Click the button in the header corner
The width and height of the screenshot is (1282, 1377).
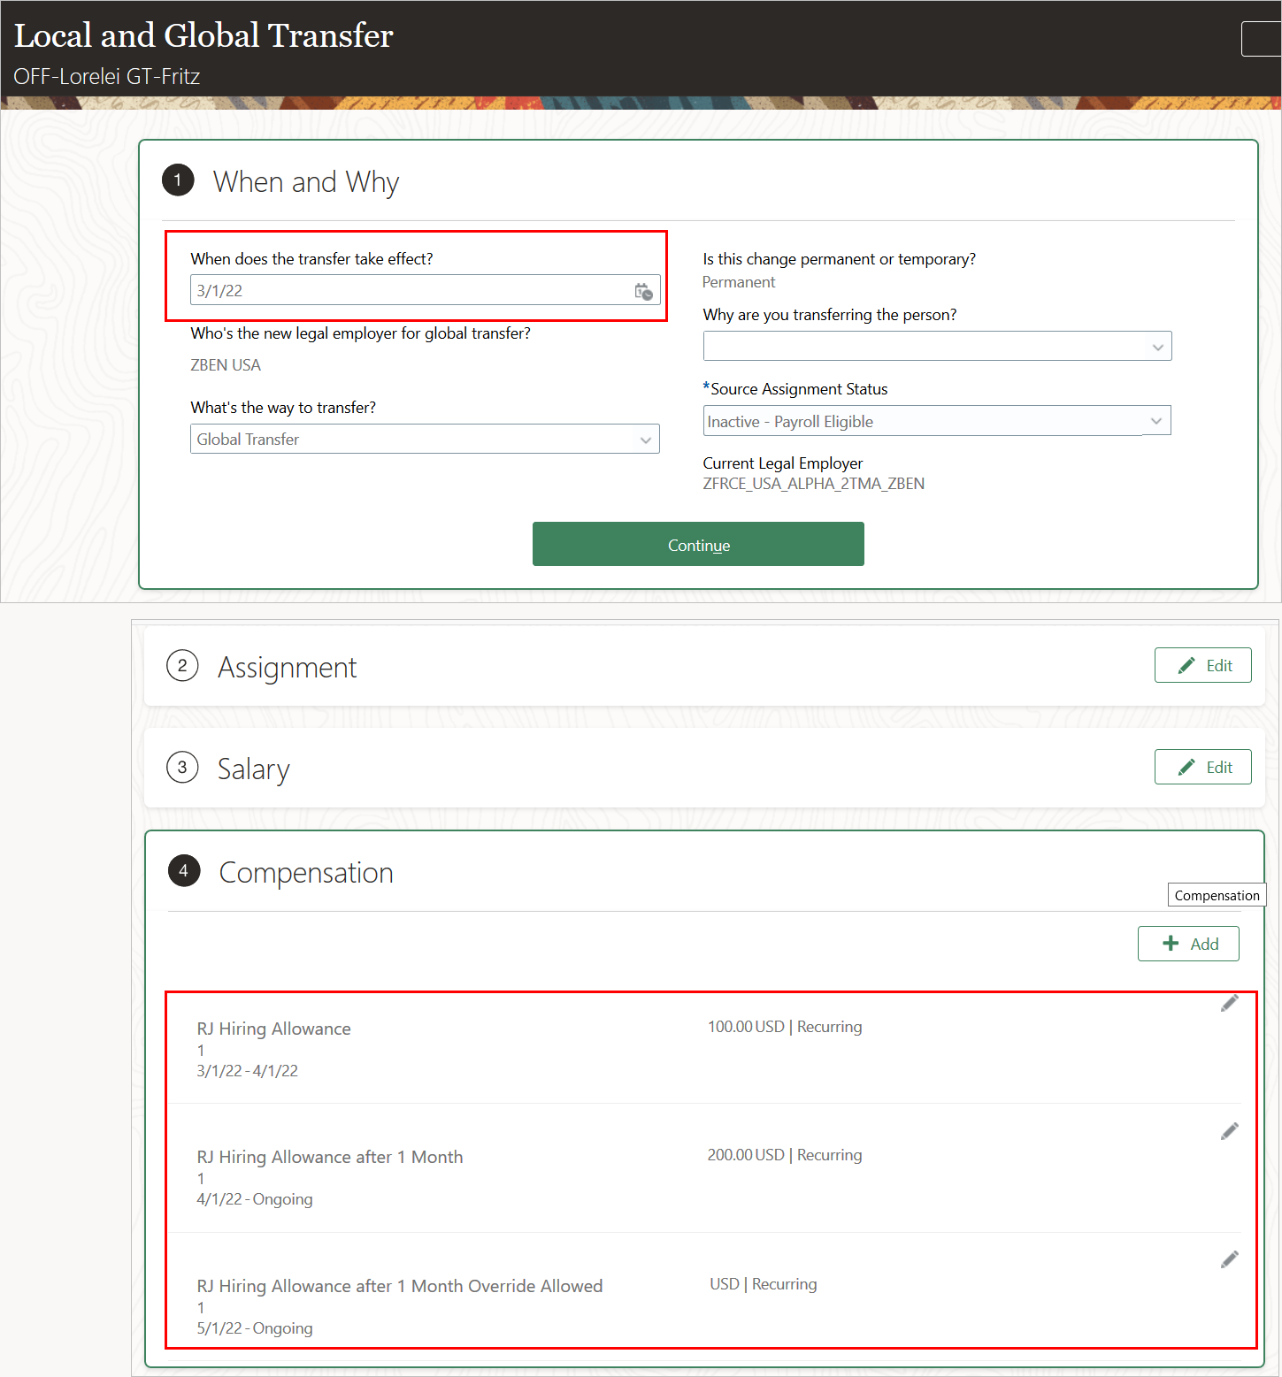(x=1263, y=39)
